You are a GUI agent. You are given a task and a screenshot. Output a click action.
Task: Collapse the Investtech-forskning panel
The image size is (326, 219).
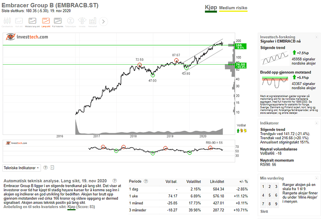(317, 37)
